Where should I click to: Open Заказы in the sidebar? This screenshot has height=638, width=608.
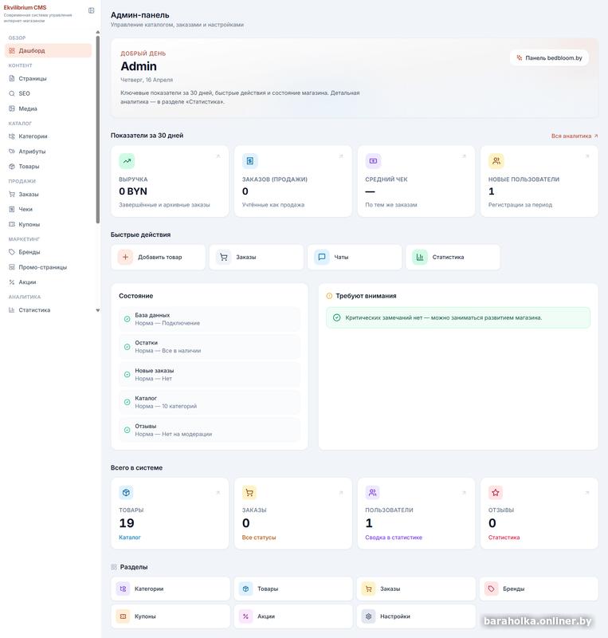48,194
